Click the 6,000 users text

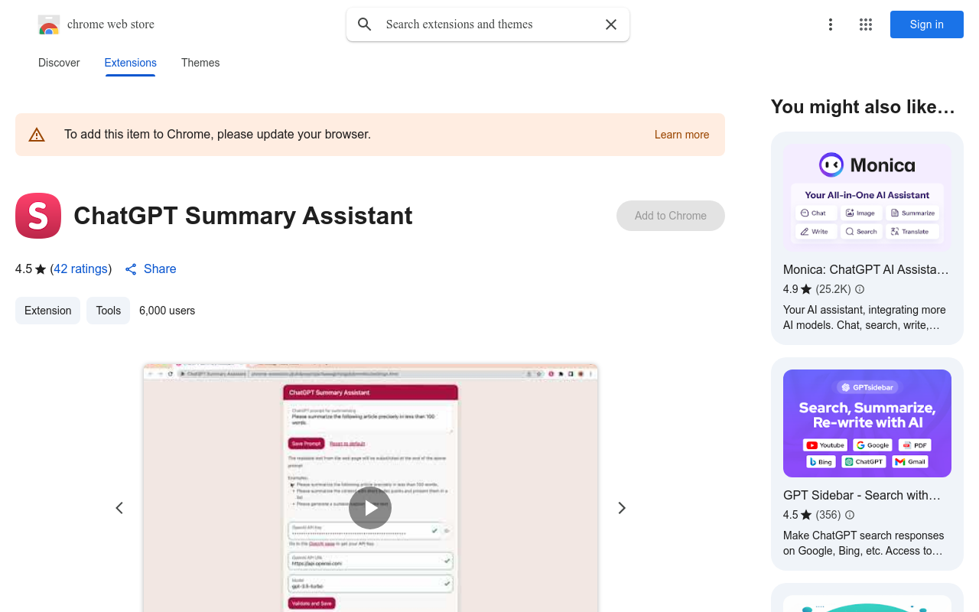(x=167, y=311)
